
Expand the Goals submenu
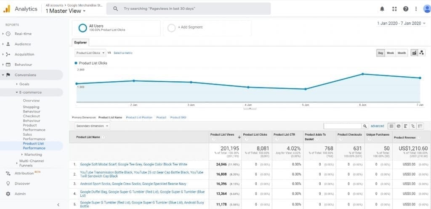click(x=17, y=84)
